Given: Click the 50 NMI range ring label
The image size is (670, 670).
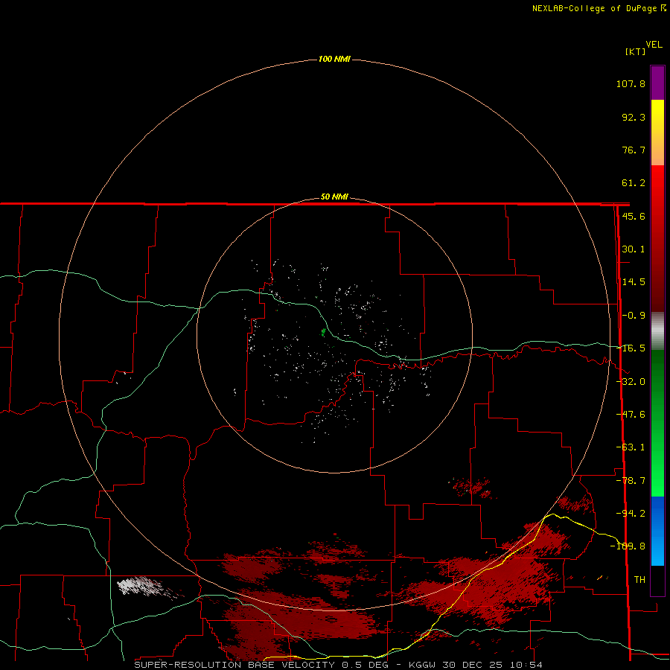Looking at the screenshot, I should coord(334,197).
